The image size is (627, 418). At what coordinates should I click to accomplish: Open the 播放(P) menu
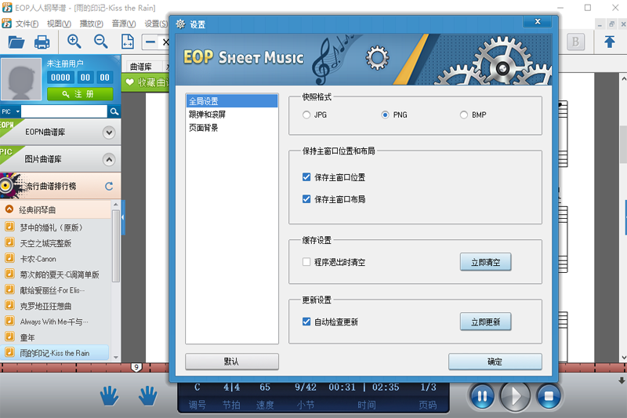91,24
